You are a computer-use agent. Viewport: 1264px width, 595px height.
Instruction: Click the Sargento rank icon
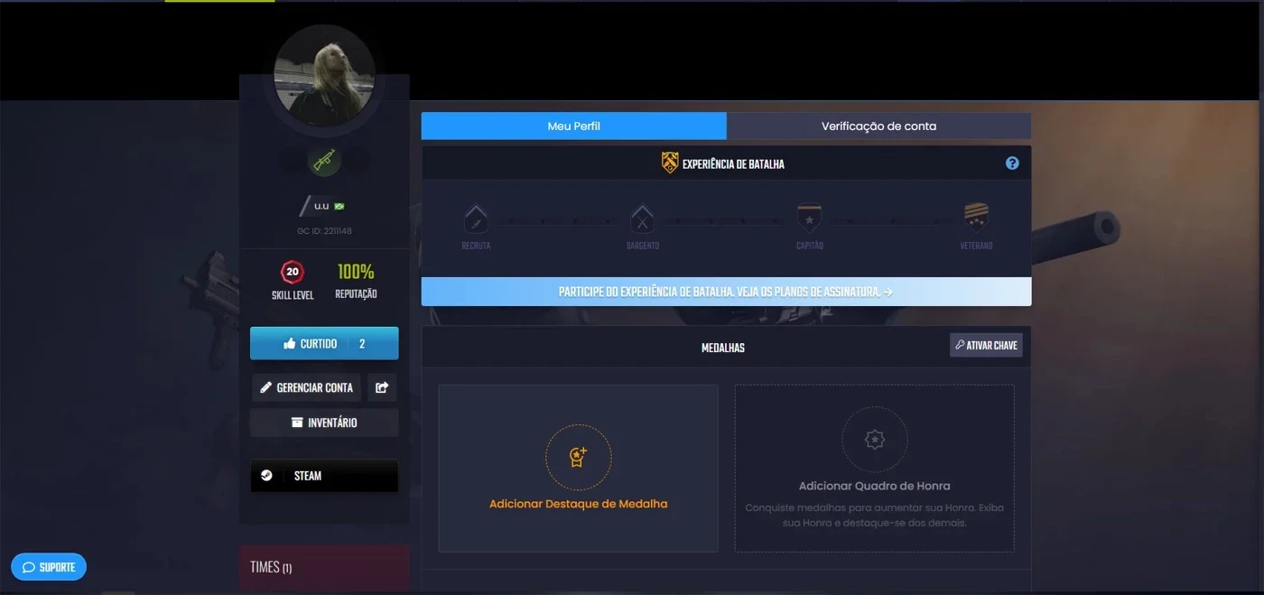[x=642, y=218]
